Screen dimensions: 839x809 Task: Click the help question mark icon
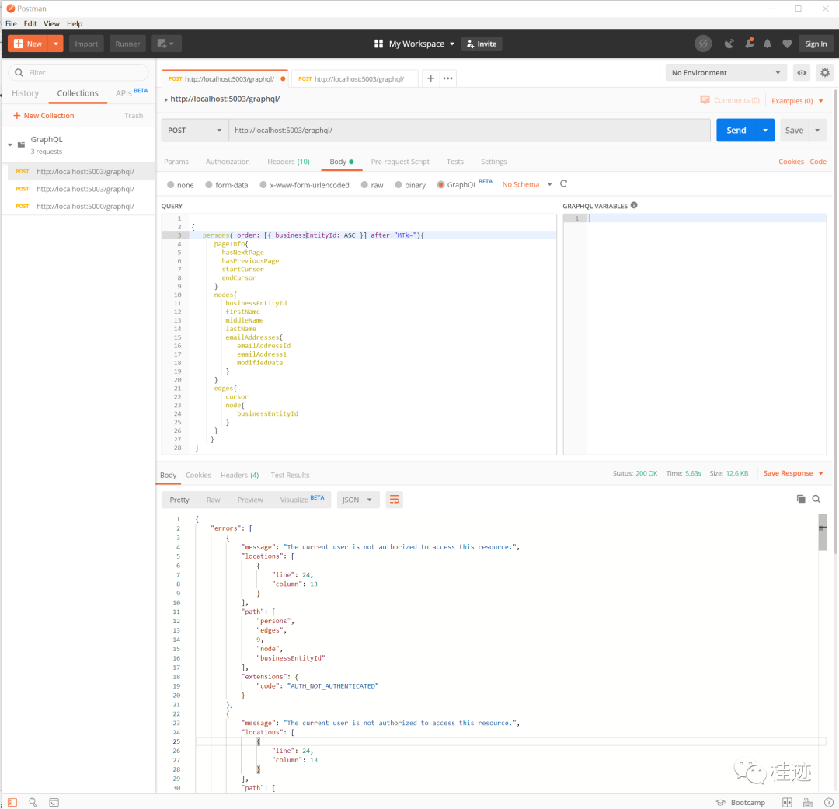point(828,802)
